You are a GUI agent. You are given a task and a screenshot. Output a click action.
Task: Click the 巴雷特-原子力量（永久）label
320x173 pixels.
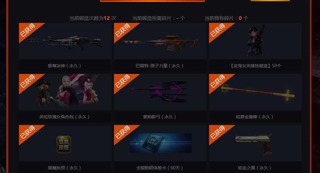[x=160, y=66]
